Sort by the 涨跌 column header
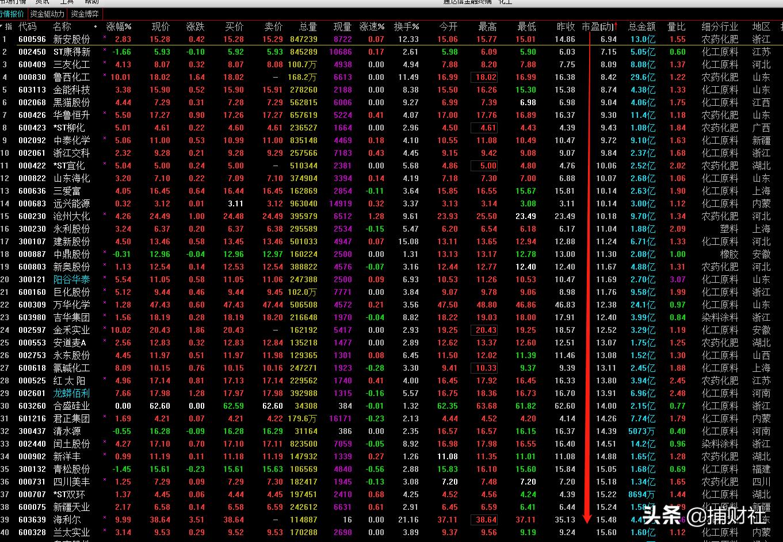 pyautogui.click(x=195, y=26)
